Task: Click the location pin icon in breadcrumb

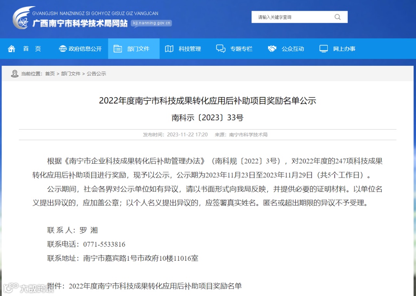Action: 15,73
